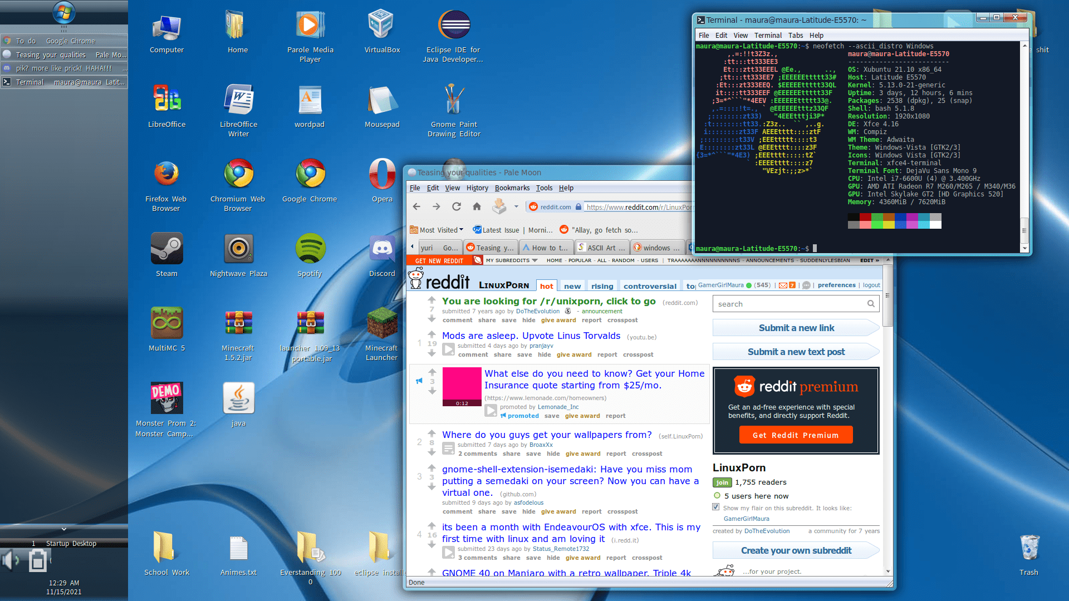This screenshot has height=601, width=1069.
Task: Launch Firefox Web Browser icon
Action: (166, 175)
